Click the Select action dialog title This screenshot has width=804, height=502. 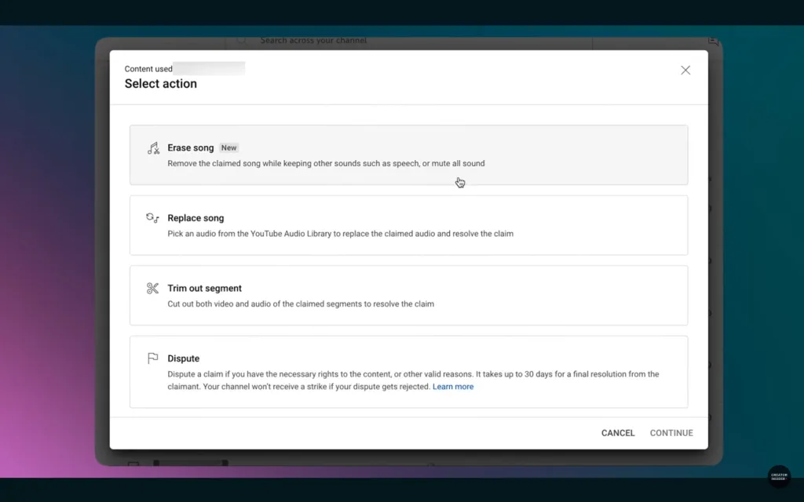tap(160, 83)
